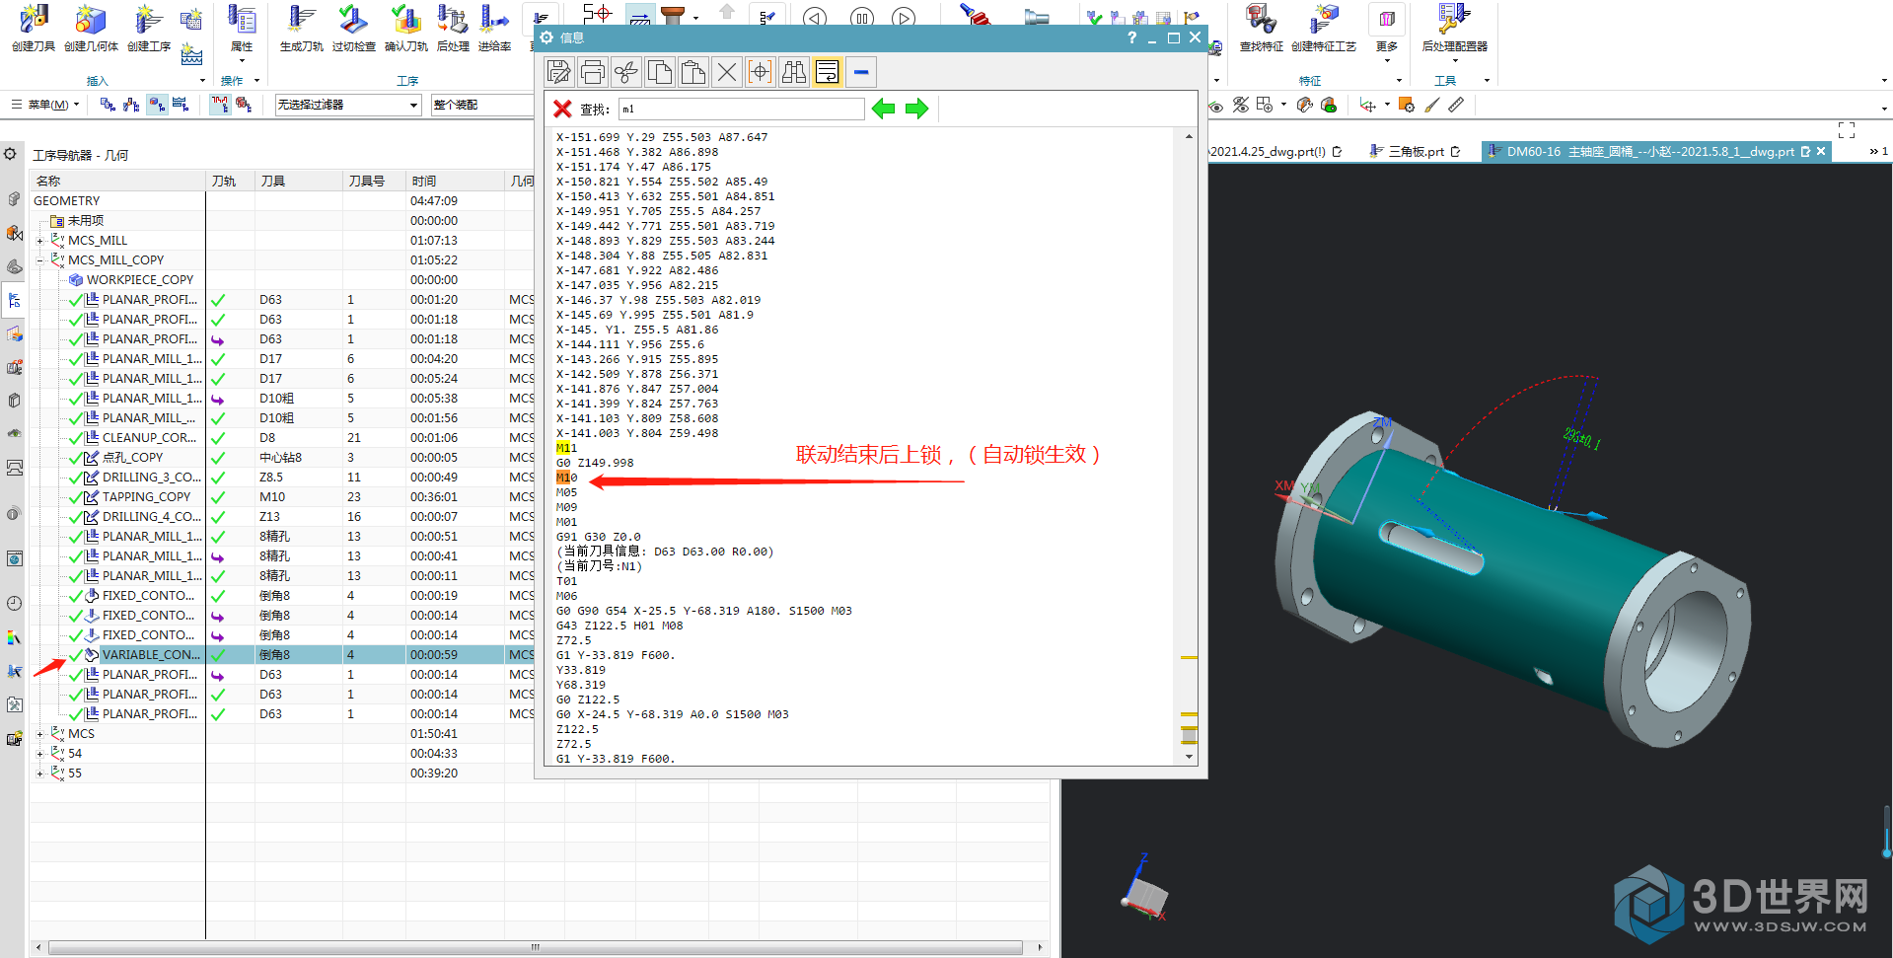Viewport: 1893px width, 958px height.
Task: Click Copy icon in Information window
Action: point(660,72)
